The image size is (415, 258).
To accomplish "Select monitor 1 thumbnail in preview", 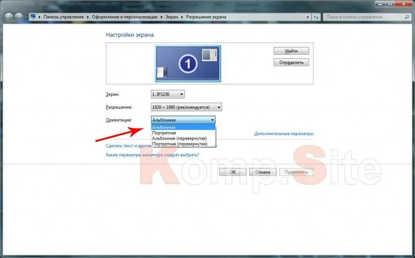I will point(188,63).
